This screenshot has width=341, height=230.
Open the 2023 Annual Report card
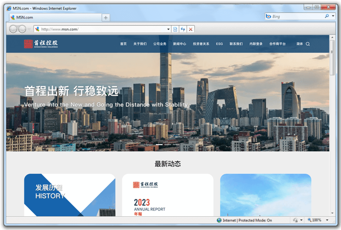tap(168, 195)
